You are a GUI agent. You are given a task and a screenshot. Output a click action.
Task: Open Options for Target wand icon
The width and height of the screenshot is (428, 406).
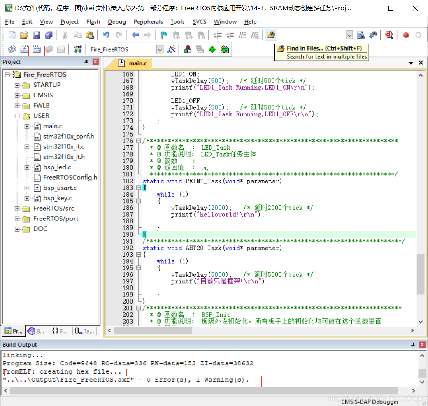172,49
